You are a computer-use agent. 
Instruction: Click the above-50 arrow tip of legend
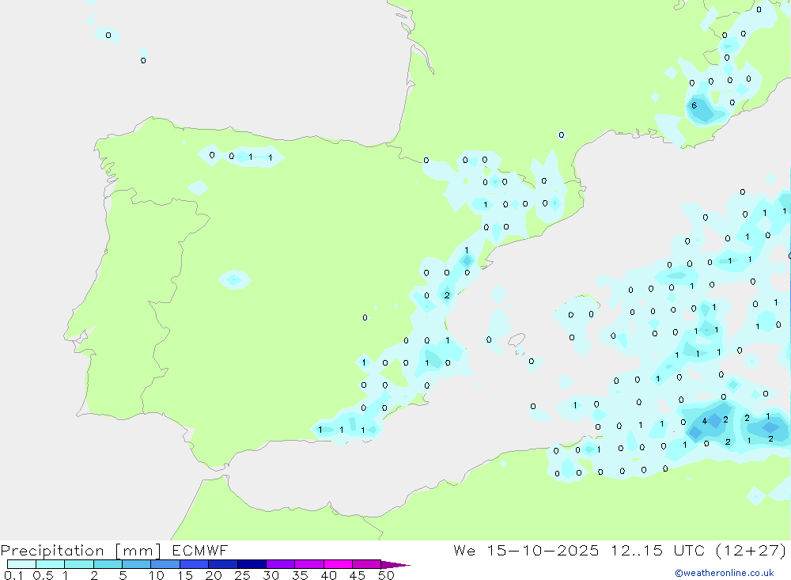[395, 565]
